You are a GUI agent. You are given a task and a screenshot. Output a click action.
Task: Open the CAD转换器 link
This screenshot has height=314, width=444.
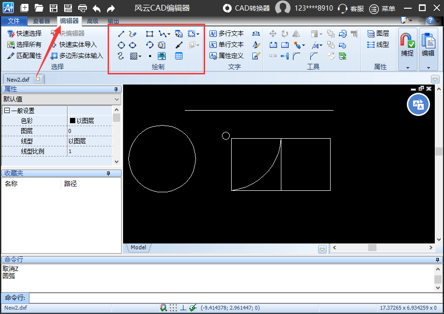(246, 8)
